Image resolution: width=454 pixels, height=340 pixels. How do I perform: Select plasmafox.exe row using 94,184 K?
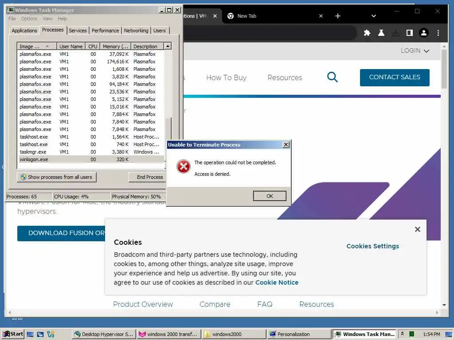pyautogui.click(x=91, y=84)
